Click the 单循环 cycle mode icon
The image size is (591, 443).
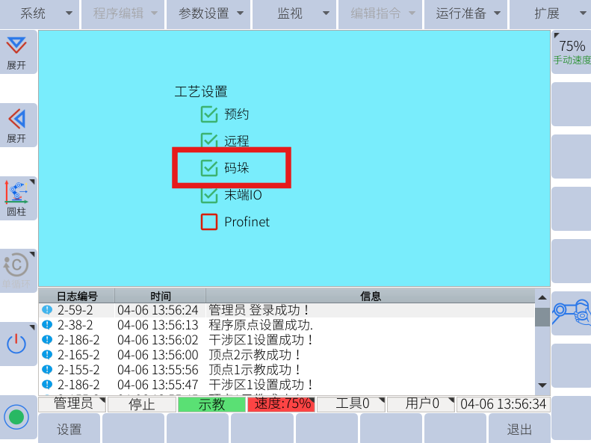[16, 269]
